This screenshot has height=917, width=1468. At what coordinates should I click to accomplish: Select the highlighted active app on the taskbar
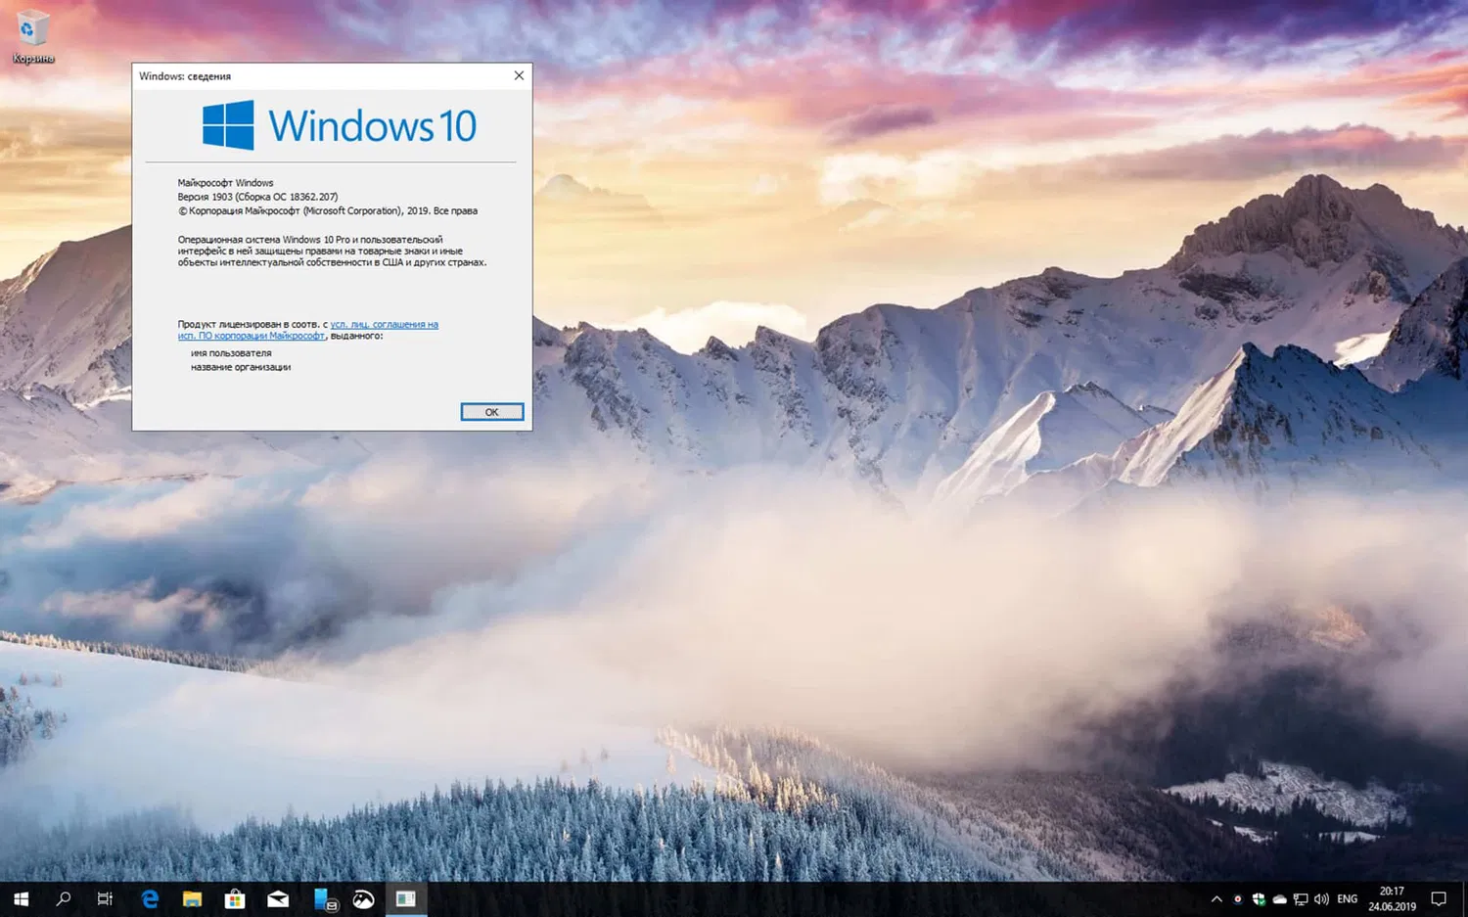[x=404, y=898]
